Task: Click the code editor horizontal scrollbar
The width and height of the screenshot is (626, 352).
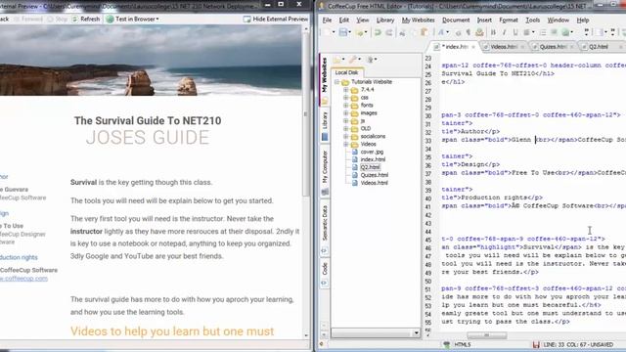Action: click(x=486, y=335)
